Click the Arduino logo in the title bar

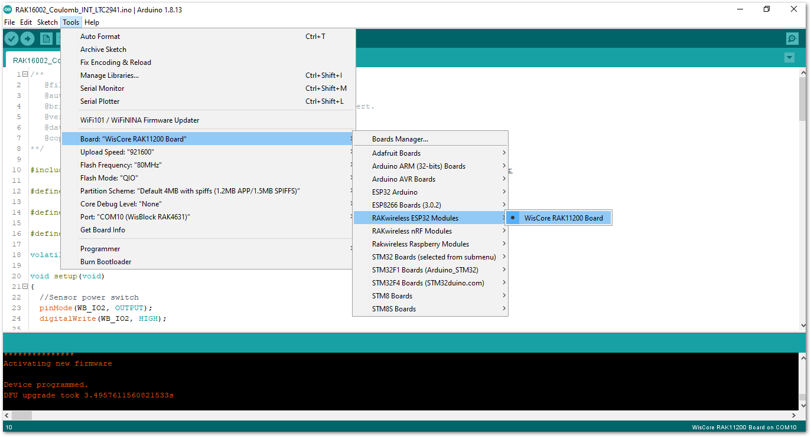tap(8, 9)
